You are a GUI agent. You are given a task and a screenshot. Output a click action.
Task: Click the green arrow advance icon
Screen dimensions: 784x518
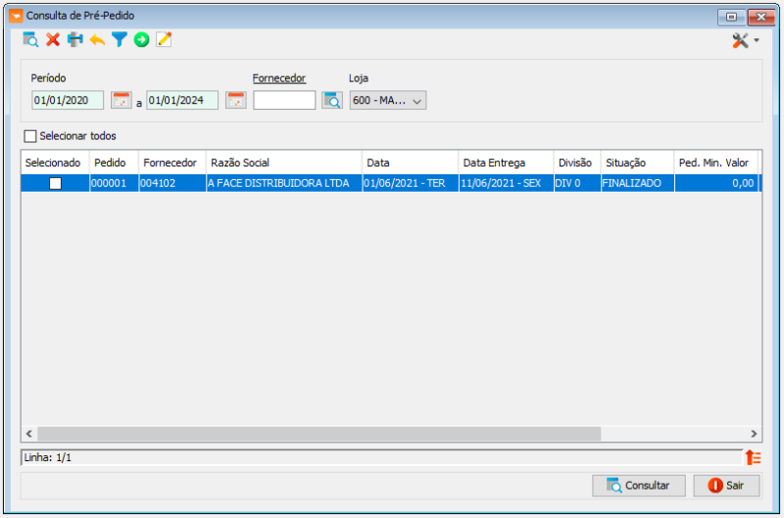coord(141,40)
